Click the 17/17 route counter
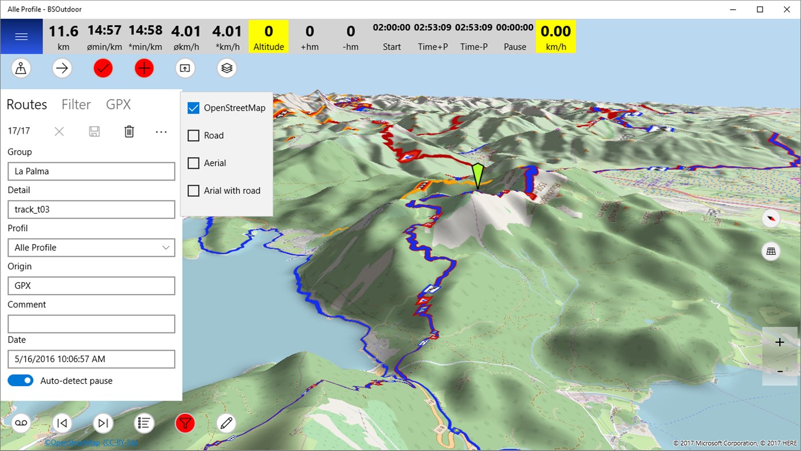801x451 pixels. (19, 131)
